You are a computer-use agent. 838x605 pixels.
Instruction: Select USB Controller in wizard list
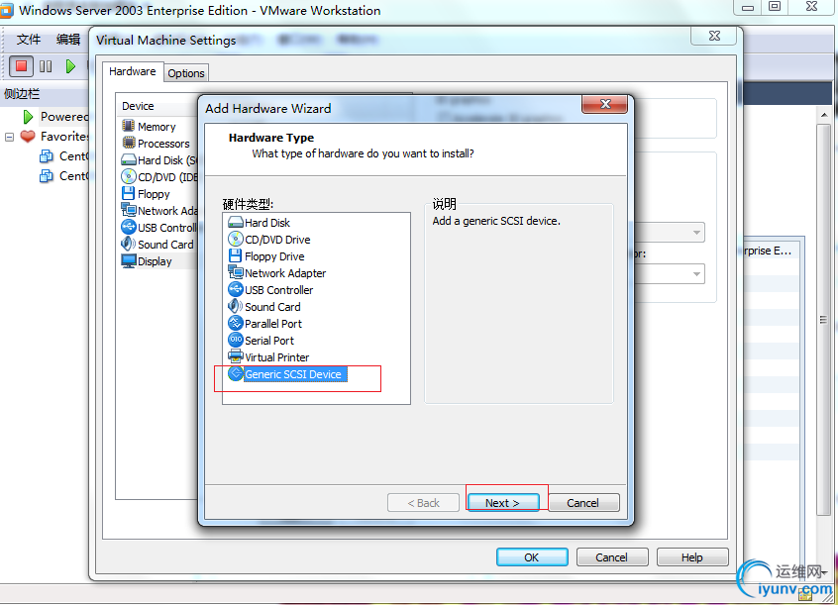coord(270,290)
